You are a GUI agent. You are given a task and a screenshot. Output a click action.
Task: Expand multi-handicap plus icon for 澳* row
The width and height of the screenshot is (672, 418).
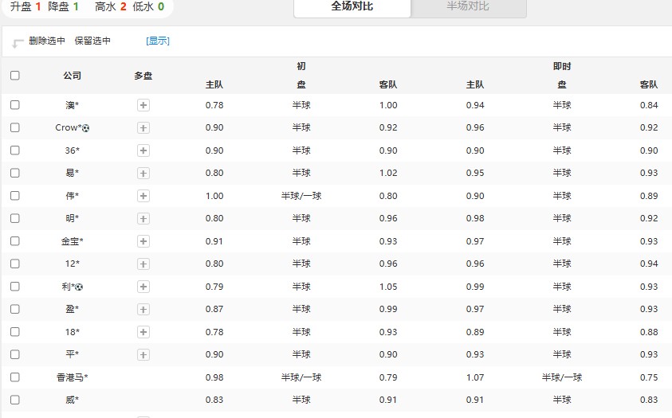[x=143, y=105]
